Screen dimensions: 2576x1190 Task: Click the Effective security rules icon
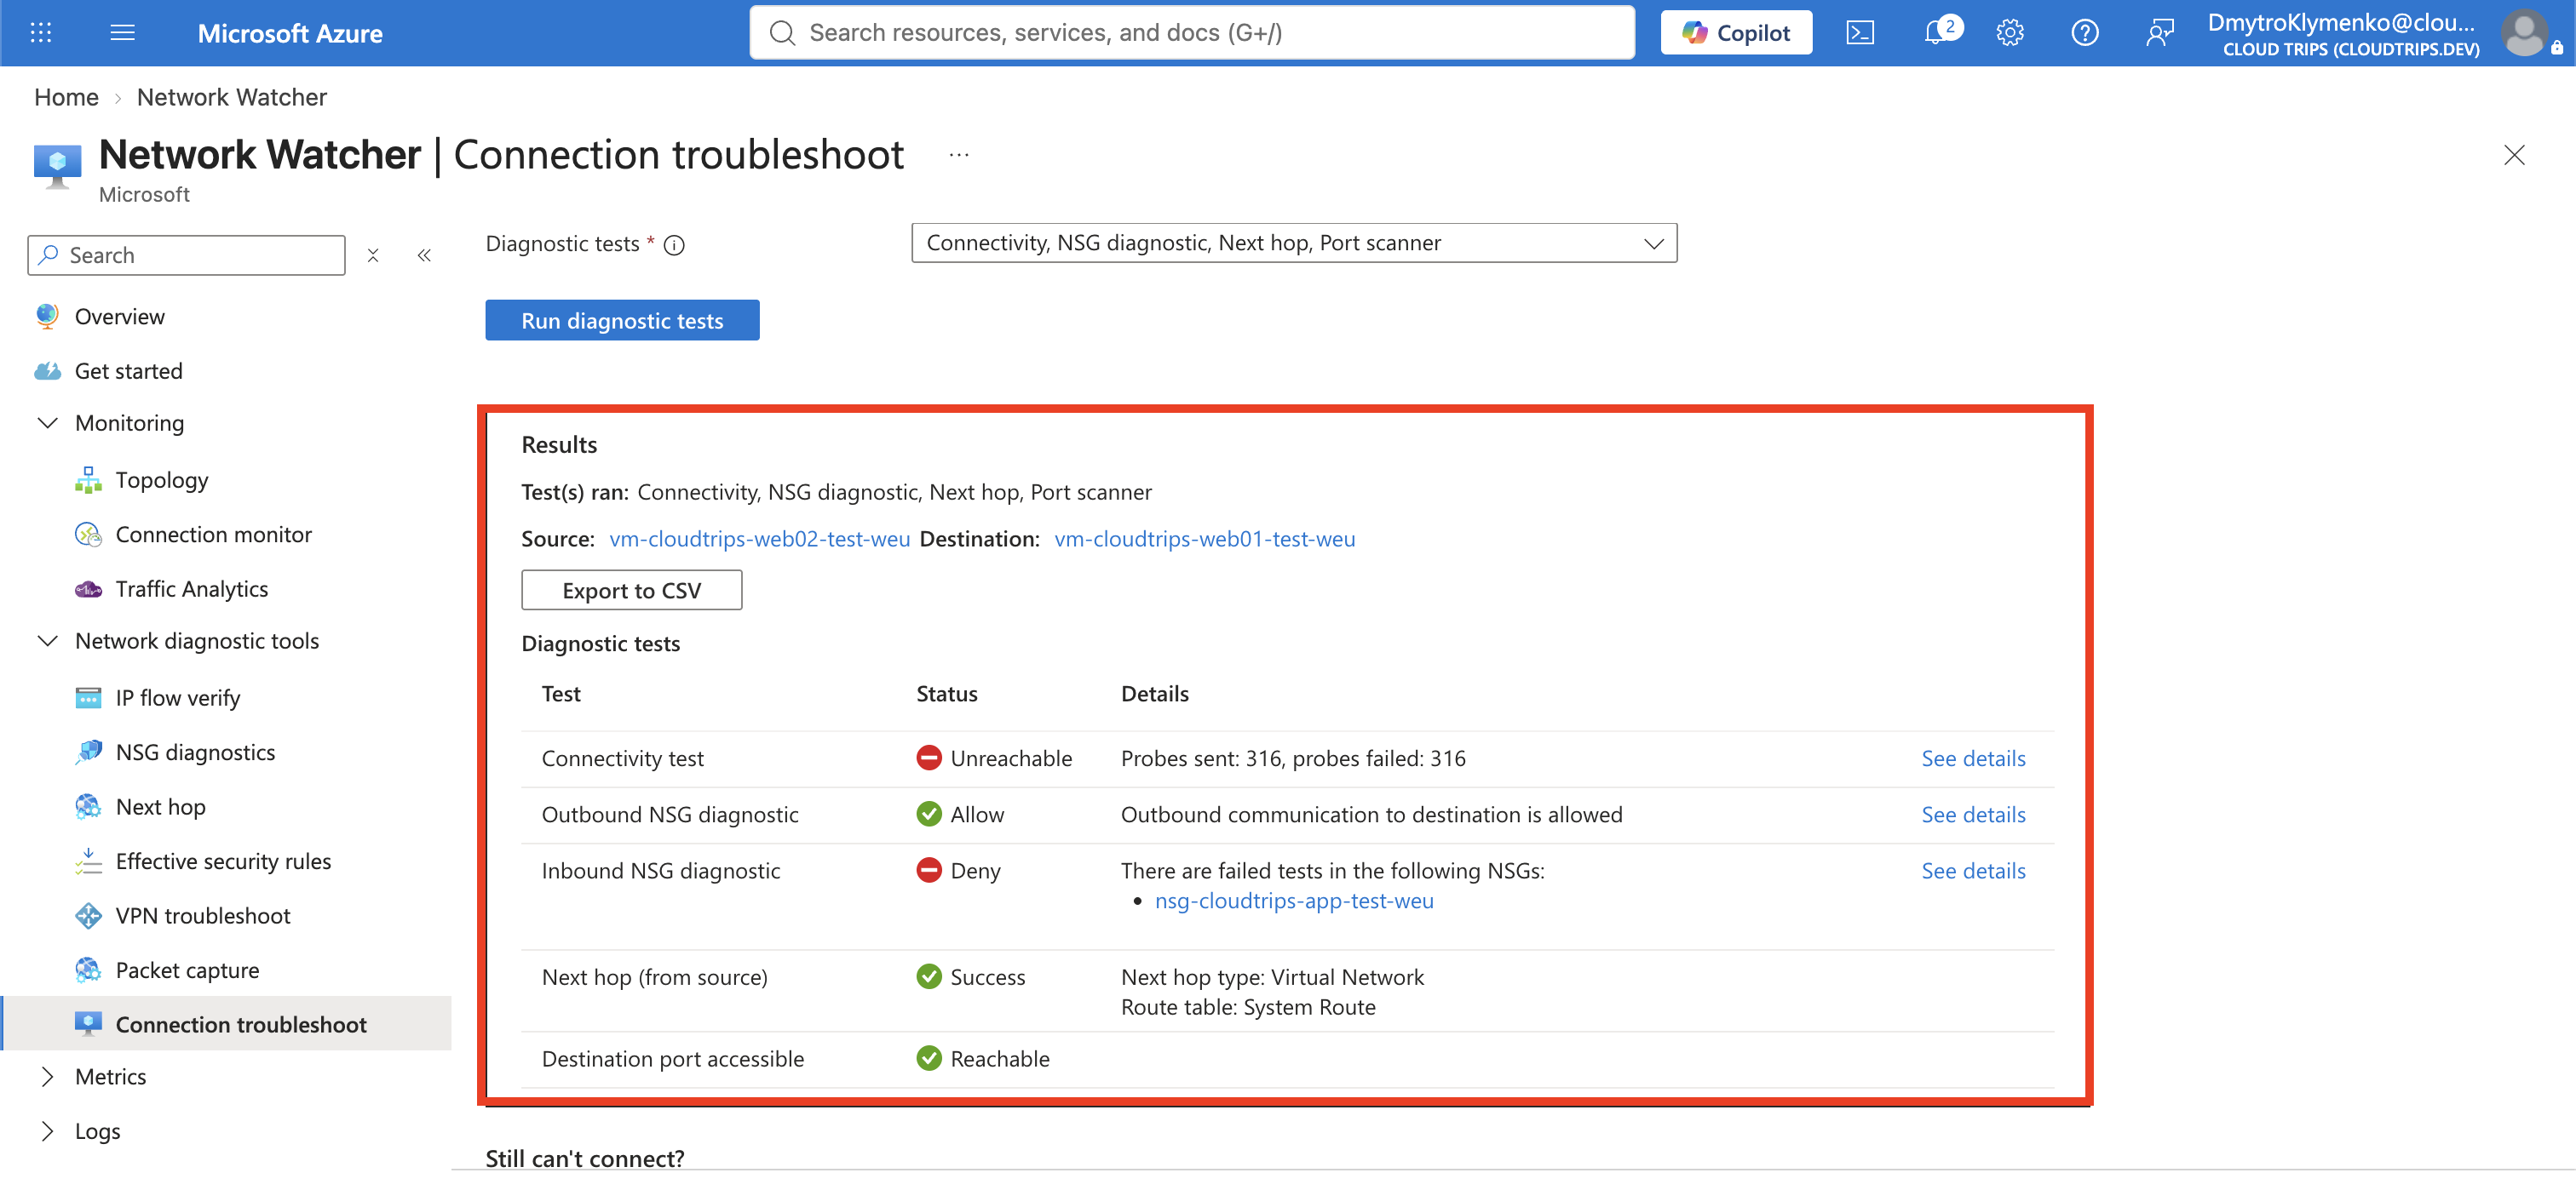point(88,861)
